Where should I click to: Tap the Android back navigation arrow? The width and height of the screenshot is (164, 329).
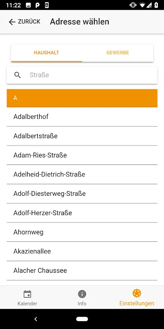tap(36, 319)
